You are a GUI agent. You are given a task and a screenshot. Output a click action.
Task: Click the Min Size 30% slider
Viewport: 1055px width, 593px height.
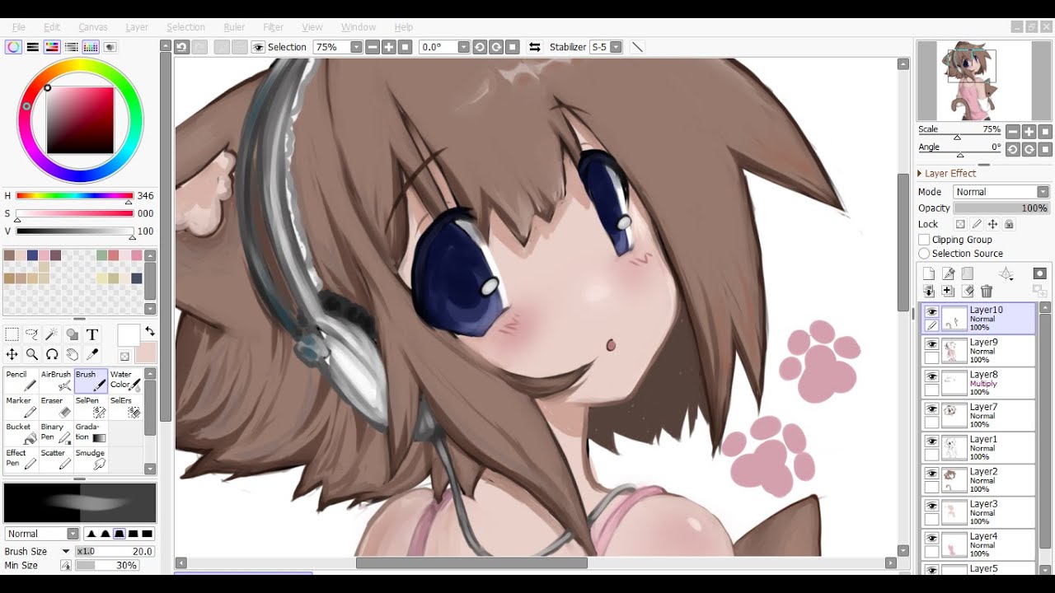point(106,566)
